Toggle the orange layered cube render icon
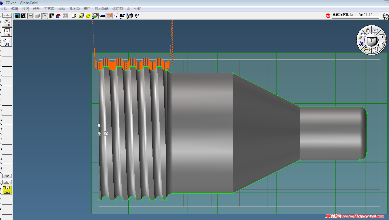The height and width of the screenshot is (220, 389). pos(109,16)
